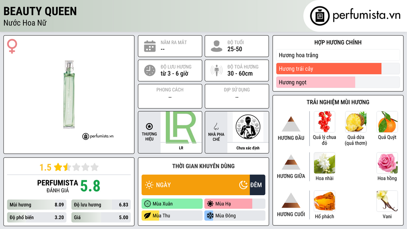Screen dimensions: 407x229
Task: Click the sillage value 30 - 60cm
Action: click(240, 74)
